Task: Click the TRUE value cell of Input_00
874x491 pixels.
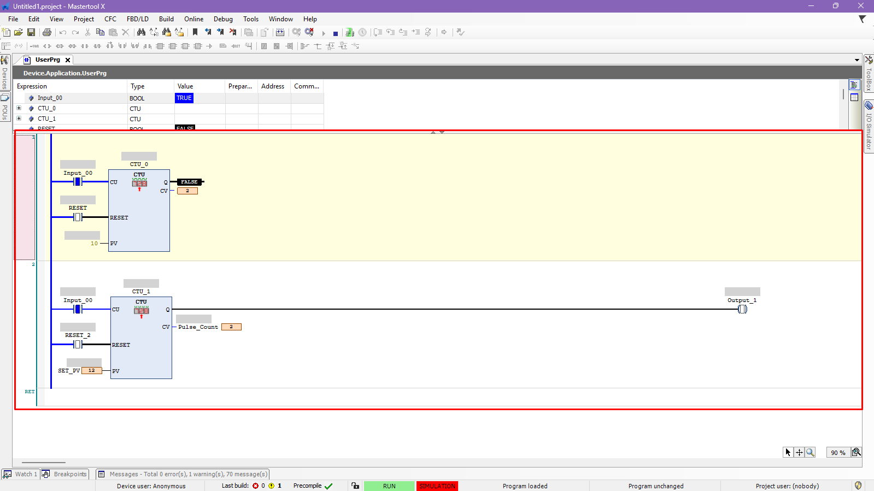Action: click(184, 98)
